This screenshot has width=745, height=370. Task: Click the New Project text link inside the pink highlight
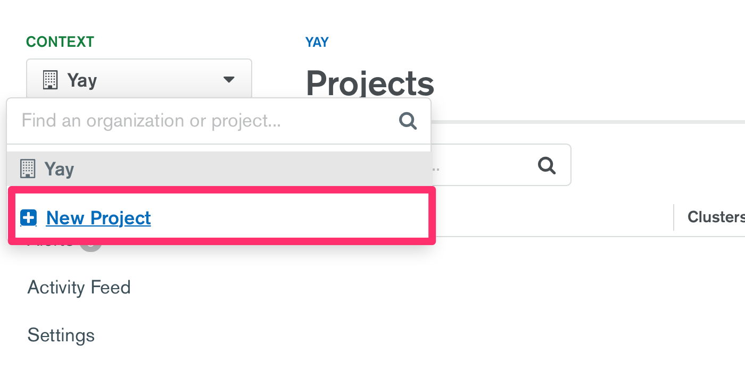(98, 217)
